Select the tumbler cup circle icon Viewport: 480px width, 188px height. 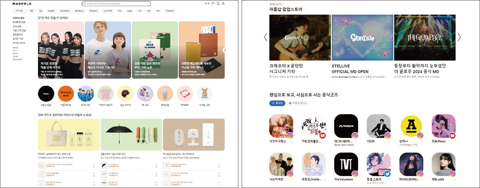tap(165, 94)
